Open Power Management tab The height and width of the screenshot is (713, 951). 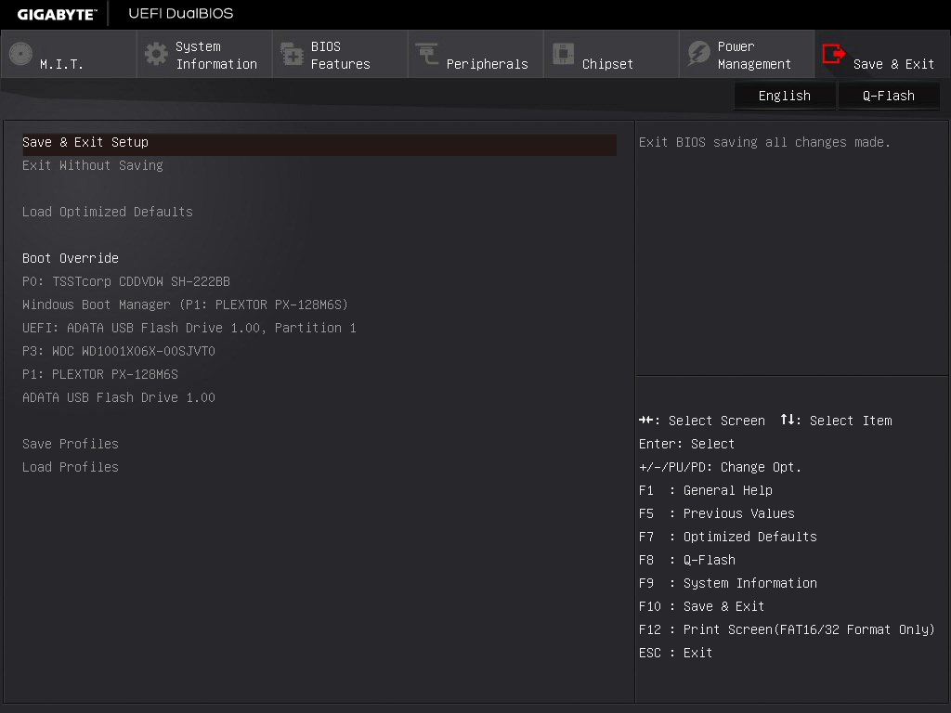point(747,55)
